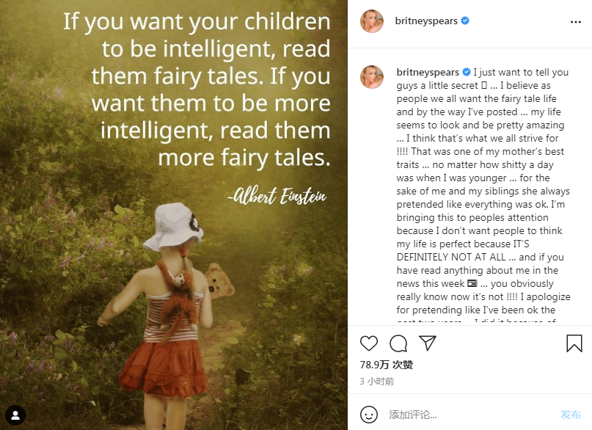The width and height of the screenshot is (592, 430).
Task: Click the profile avatar in the post header
Action: click(372, 22)
